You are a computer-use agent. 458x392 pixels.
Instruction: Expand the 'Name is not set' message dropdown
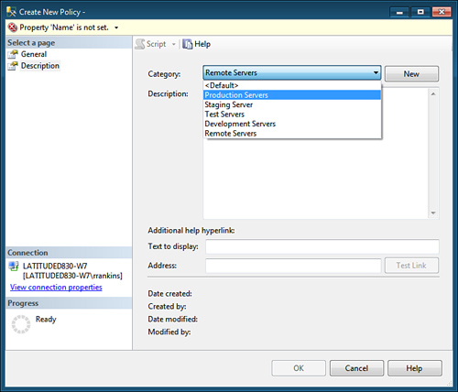[x=116, y=27]
